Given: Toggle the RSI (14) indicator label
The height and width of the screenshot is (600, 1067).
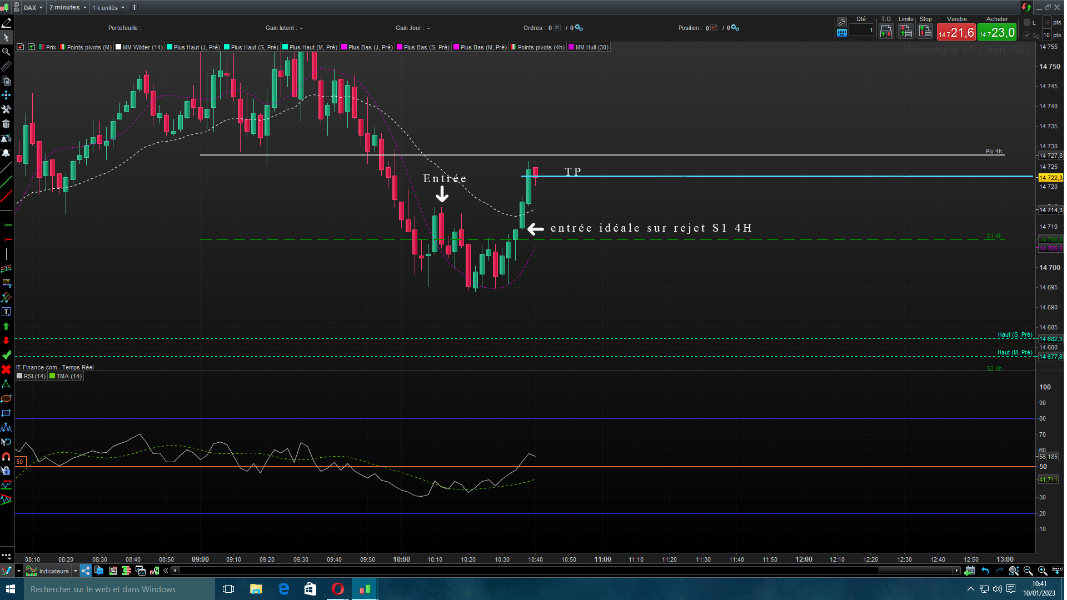Looking at the screenshot, I should point(34,376).
